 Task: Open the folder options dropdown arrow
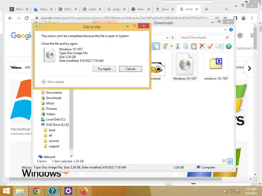point(171,46)
